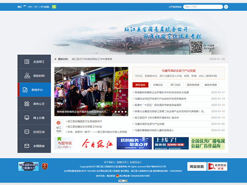
Task: Click the market visit slideshow photo
Action: [x=91, y=91]
